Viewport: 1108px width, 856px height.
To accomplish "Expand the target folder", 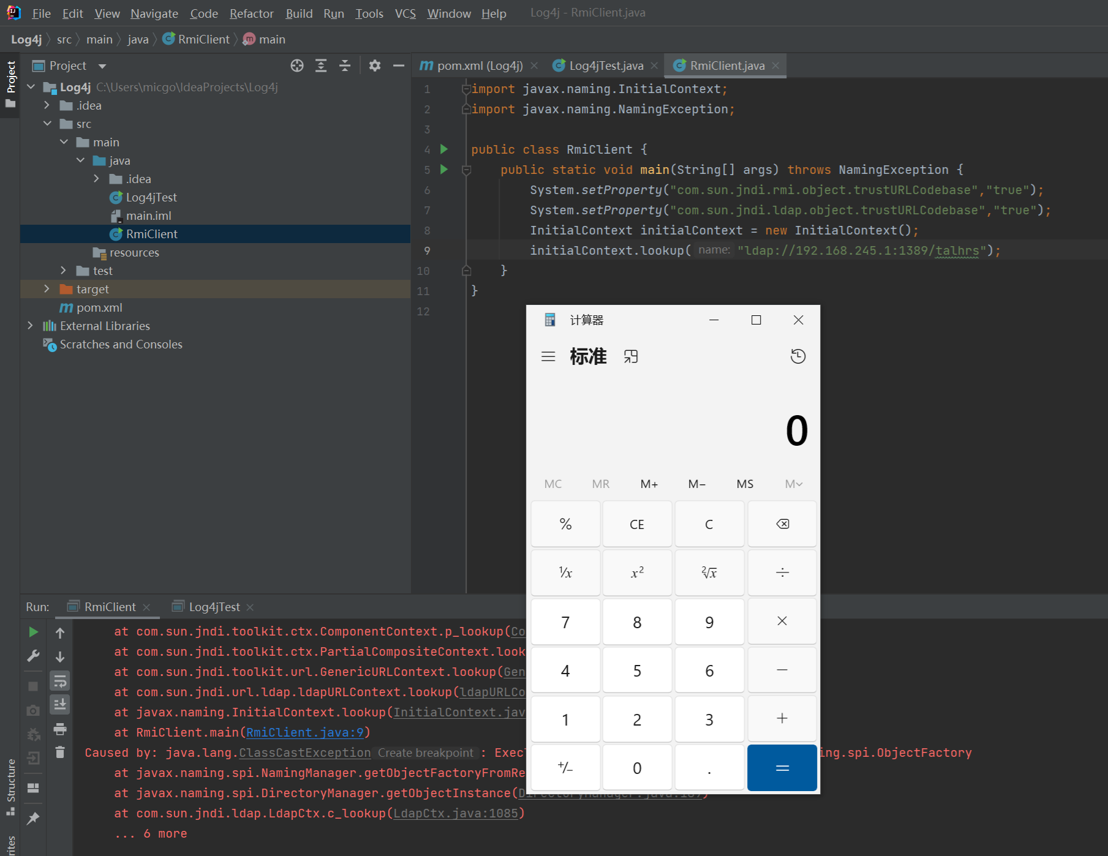I will [47, 289].
